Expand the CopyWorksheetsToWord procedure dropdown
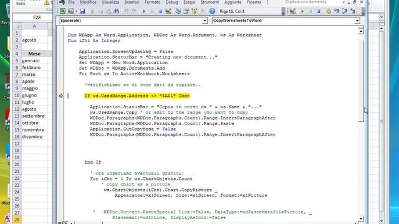Viewport: 399px width, 224px height. tap(357, 21)
